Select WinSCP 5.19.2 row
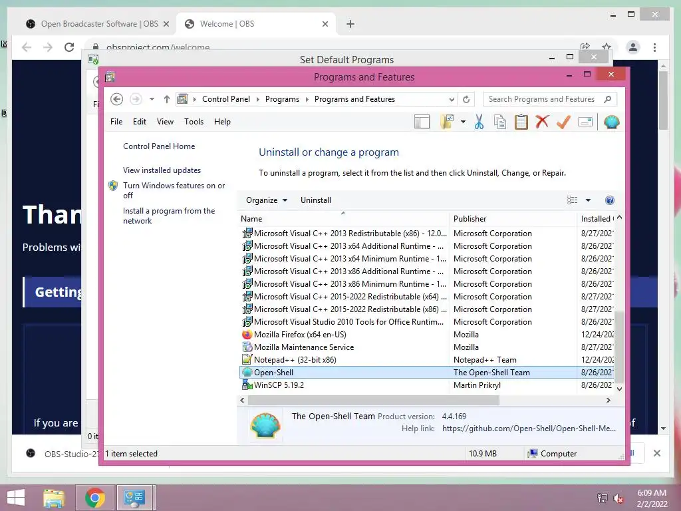Viewport: 681px width, 511px height. click(x=426, y=385)
